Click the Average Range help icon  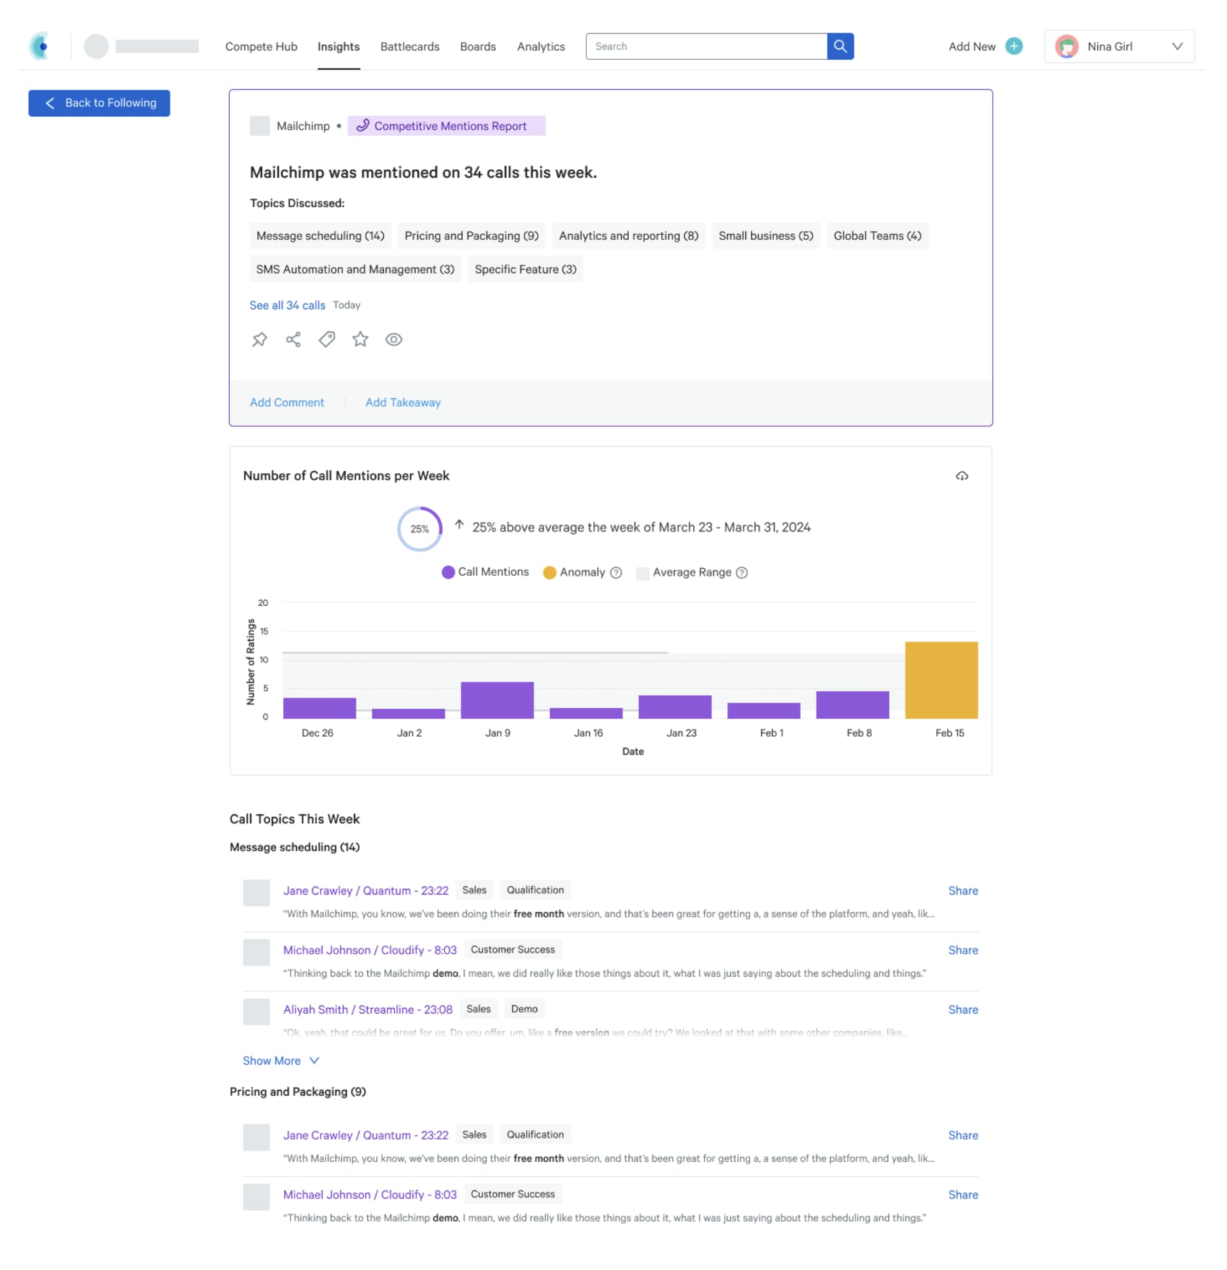pos(742,573)
